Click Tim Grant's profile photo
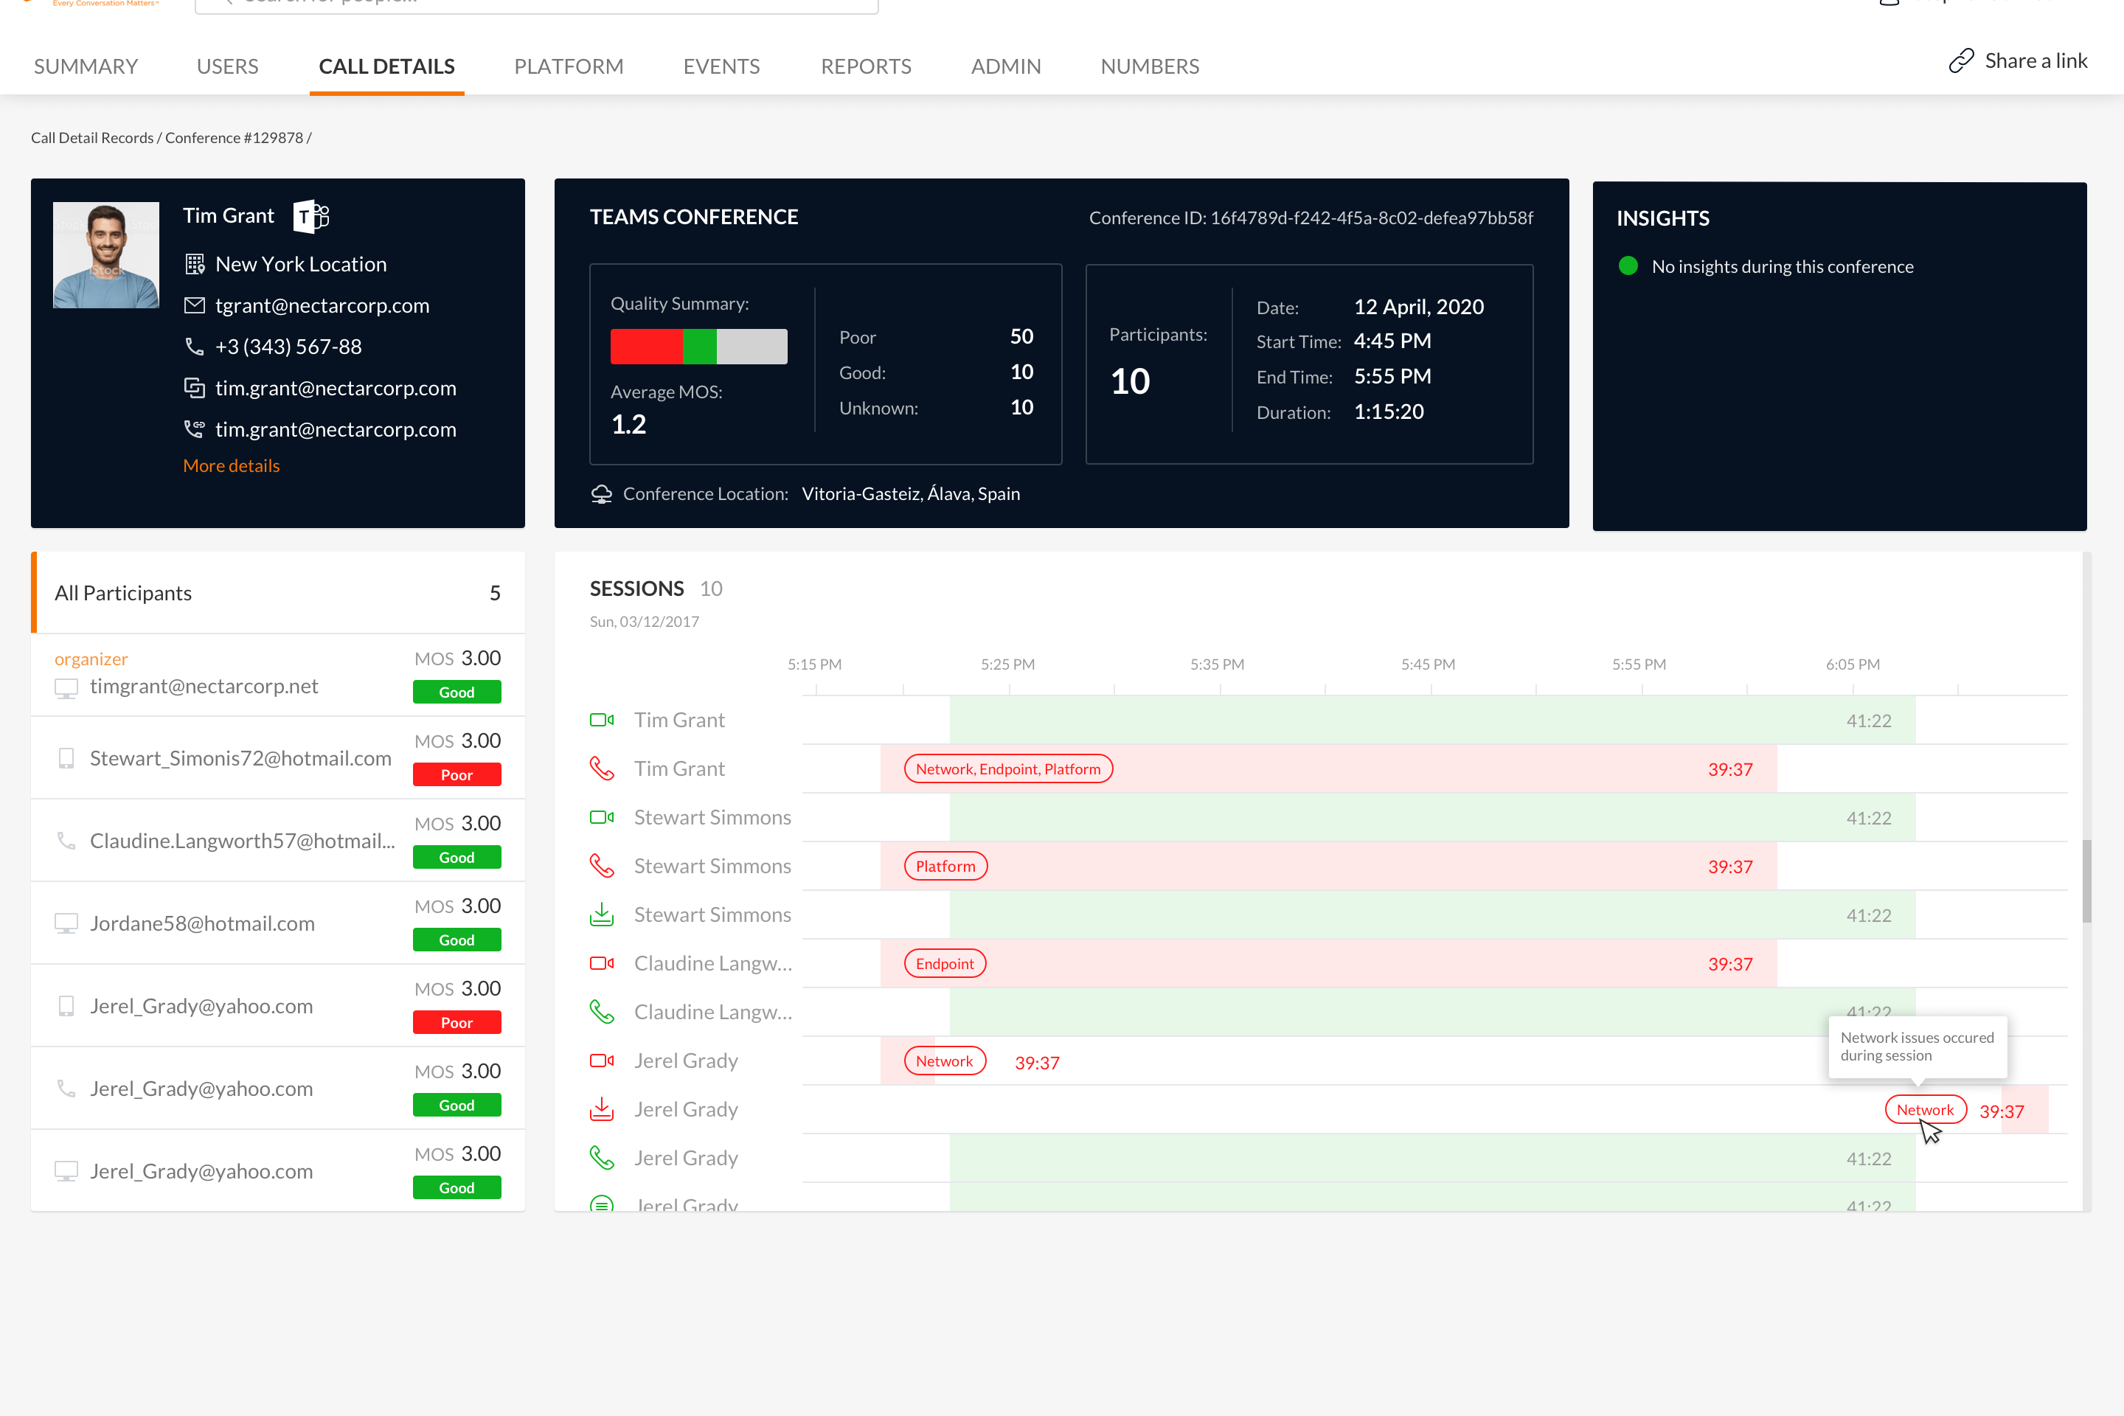The image size is (2124, 1416). (105, 254)
